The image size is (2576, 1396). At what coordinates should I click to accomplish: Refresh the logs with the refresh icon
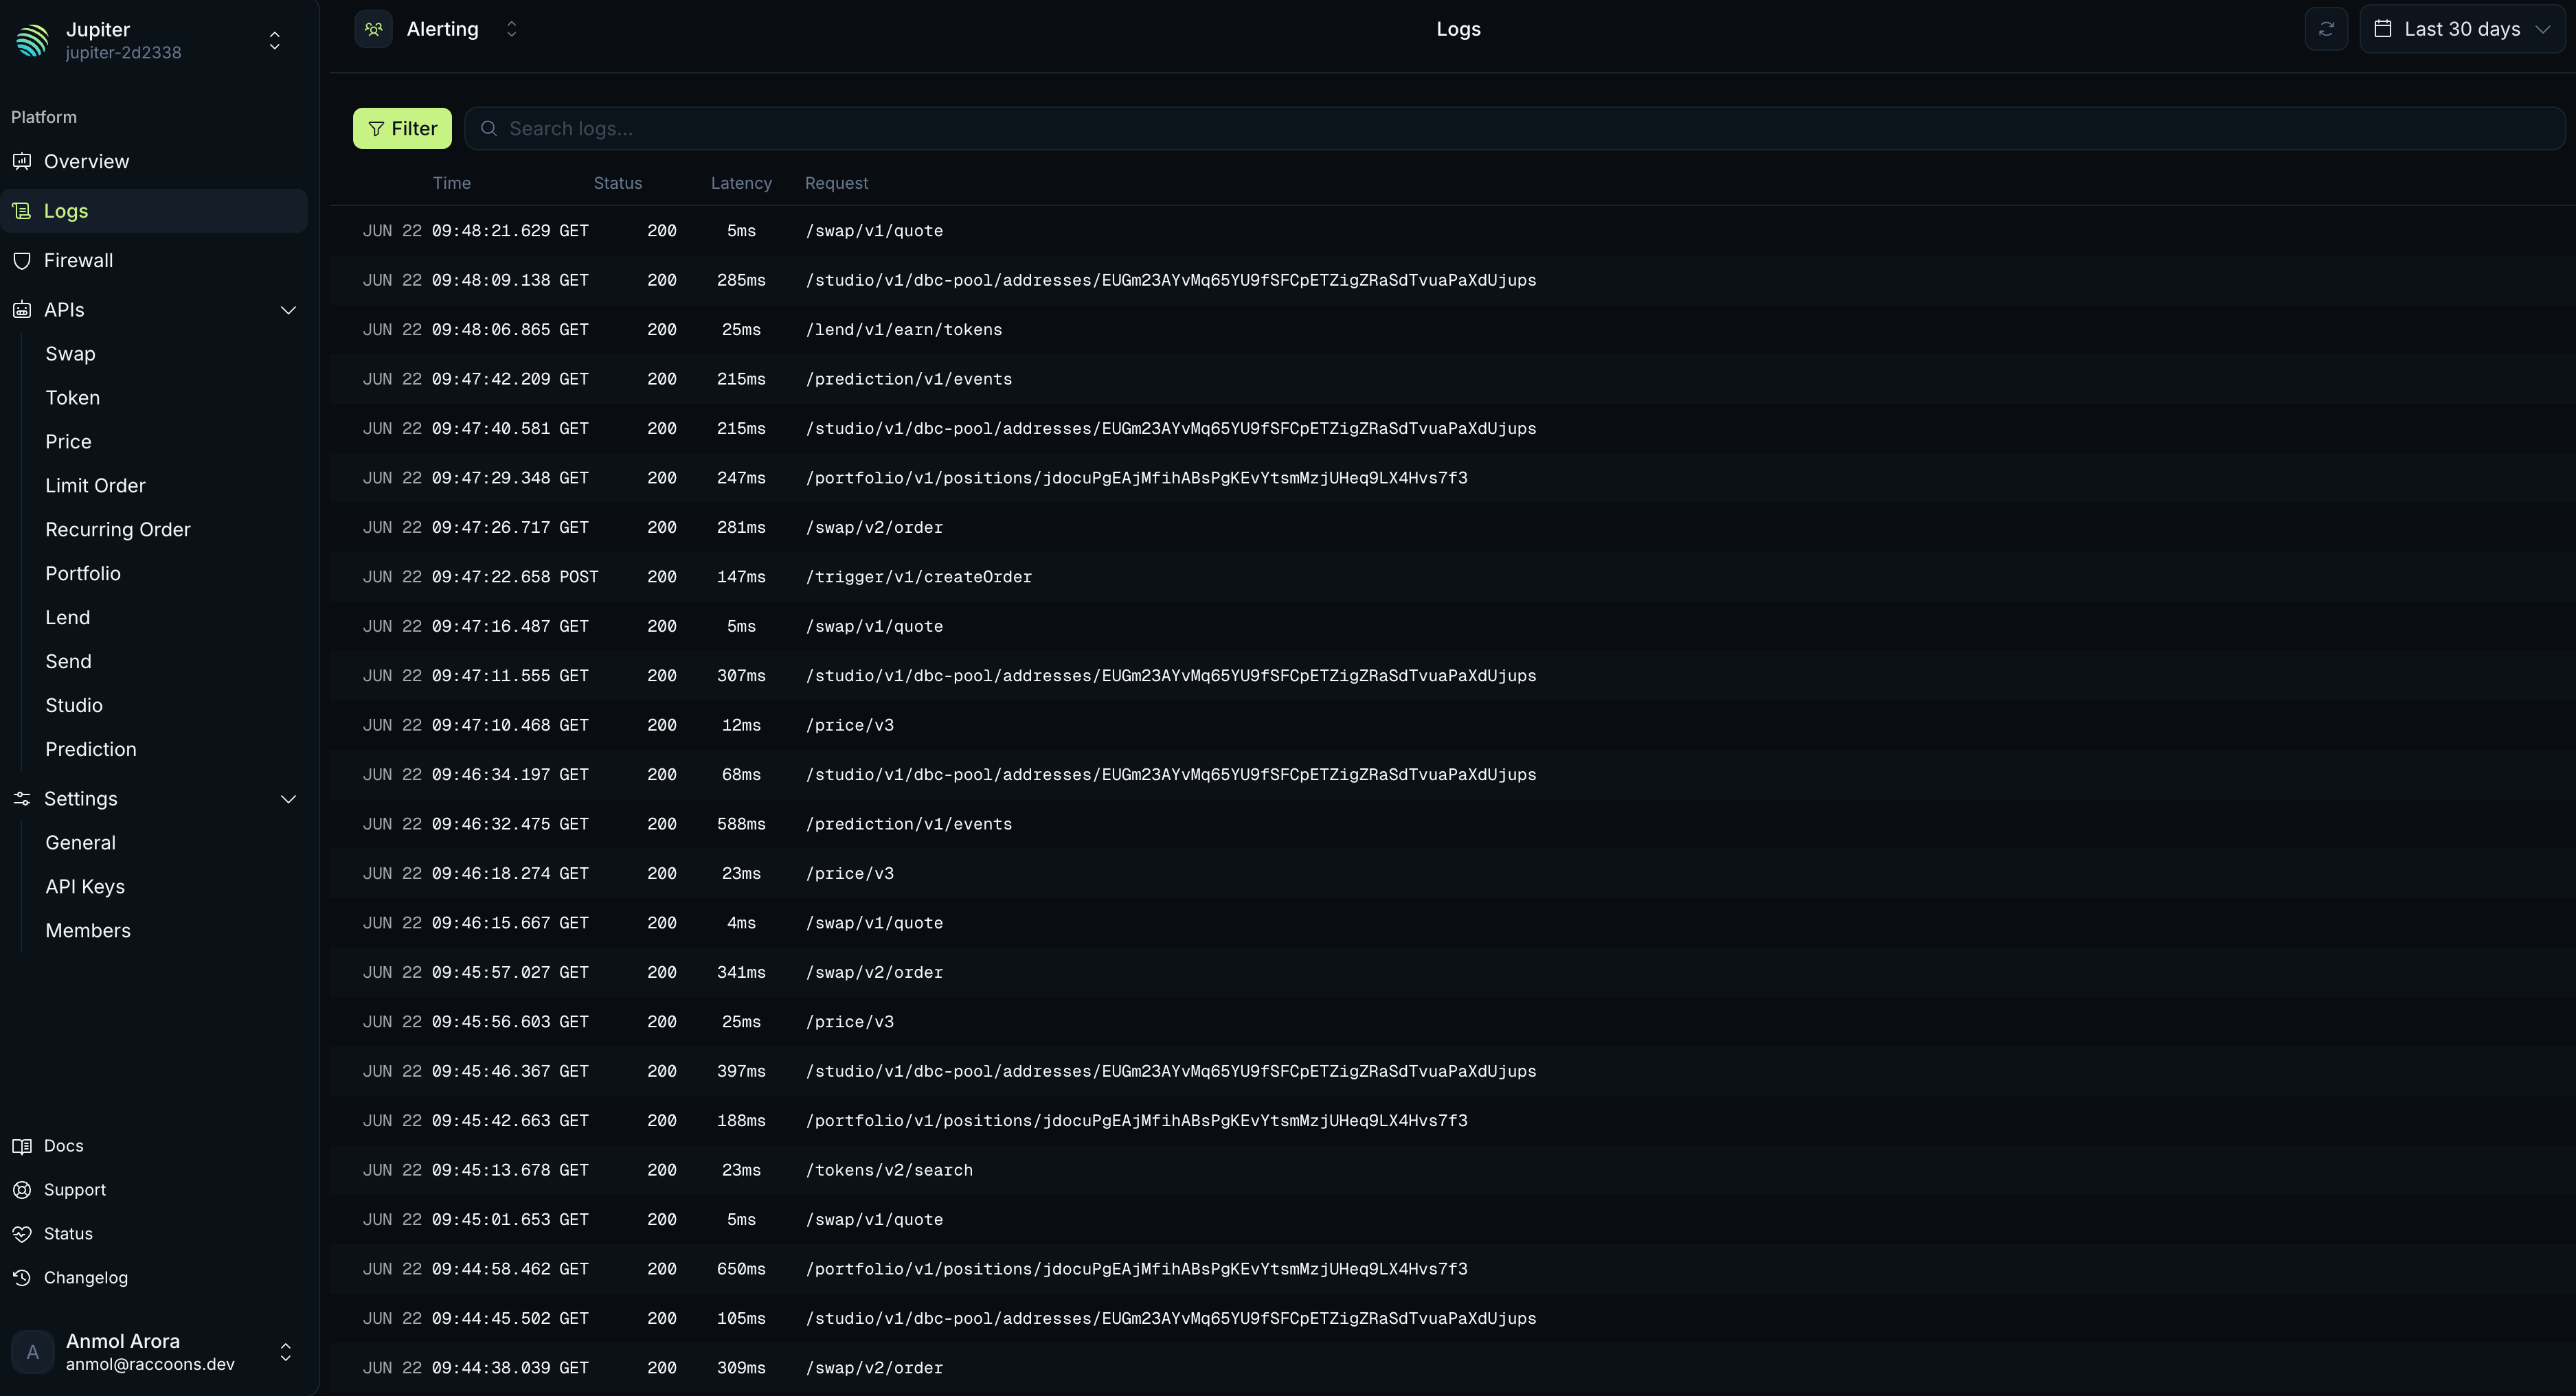coord(2326,29)
